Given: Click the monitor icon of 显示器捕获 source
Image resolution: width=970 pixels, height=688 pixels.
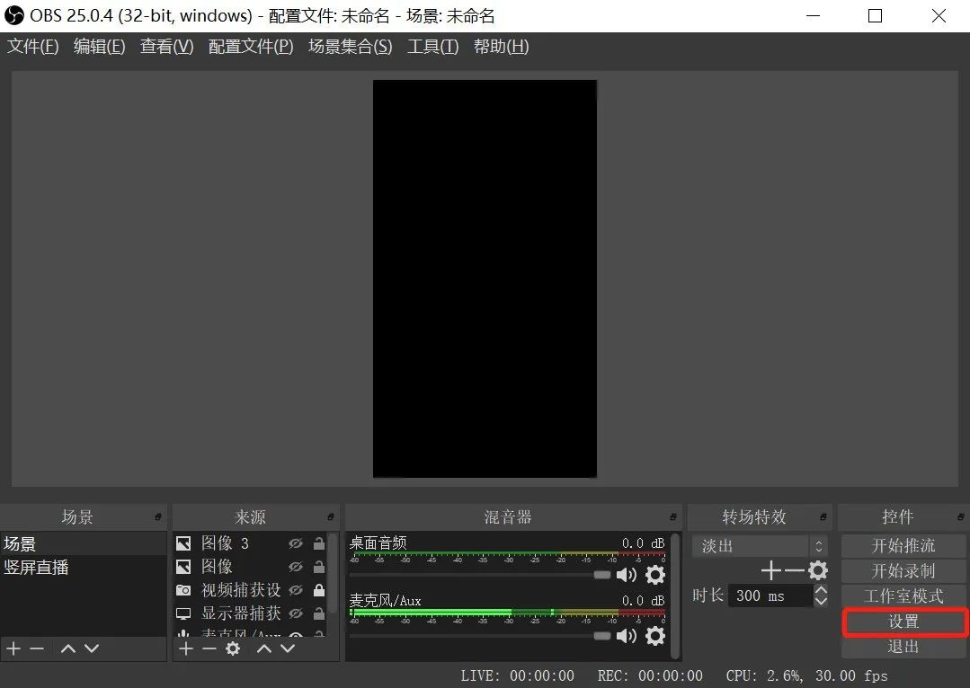Looking at the screenshot, I should point(183,613).
